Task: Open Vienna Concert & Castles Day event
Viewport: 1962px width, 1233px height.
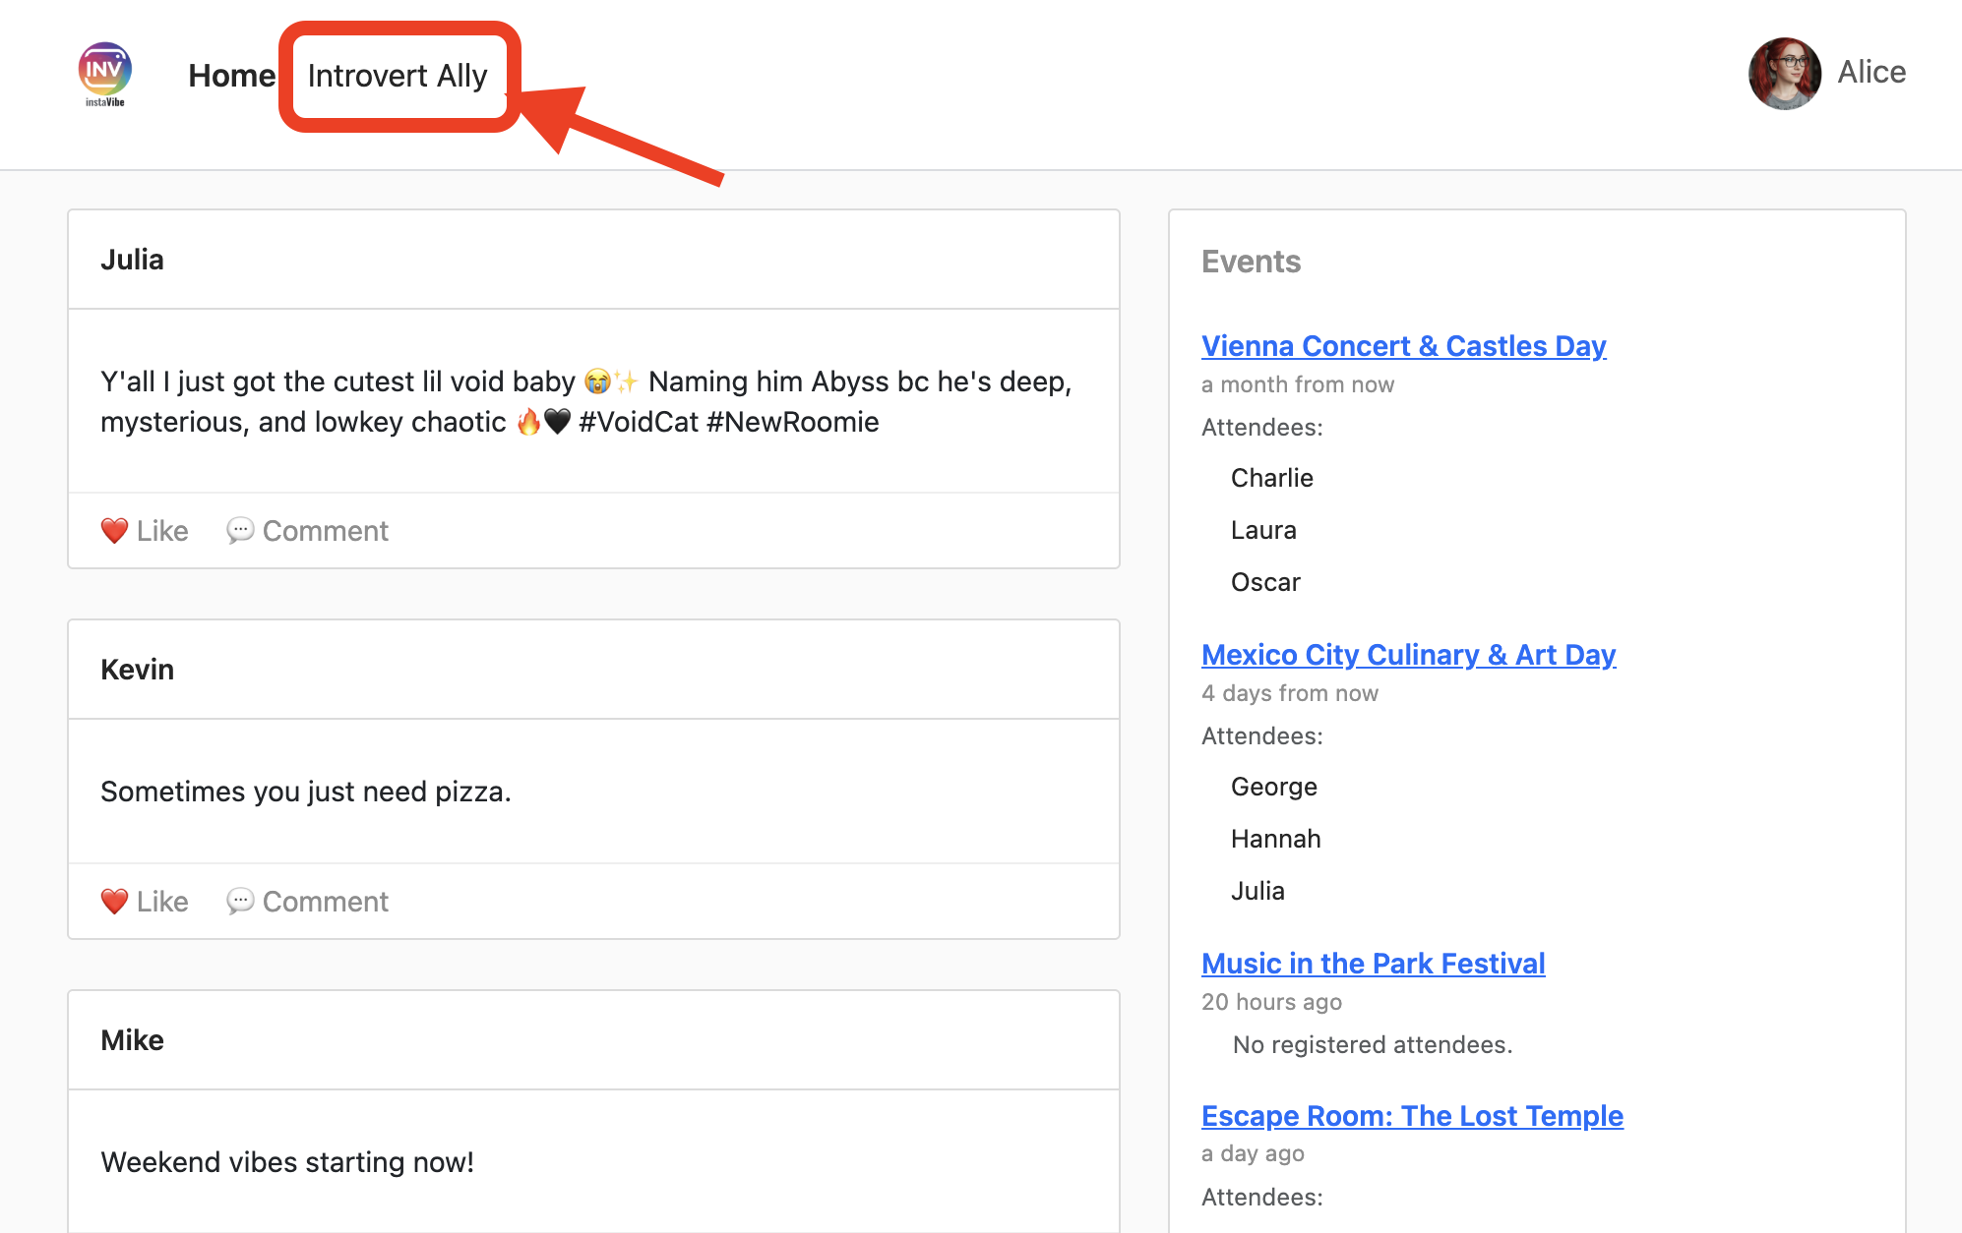Action: click(1403, 346)
